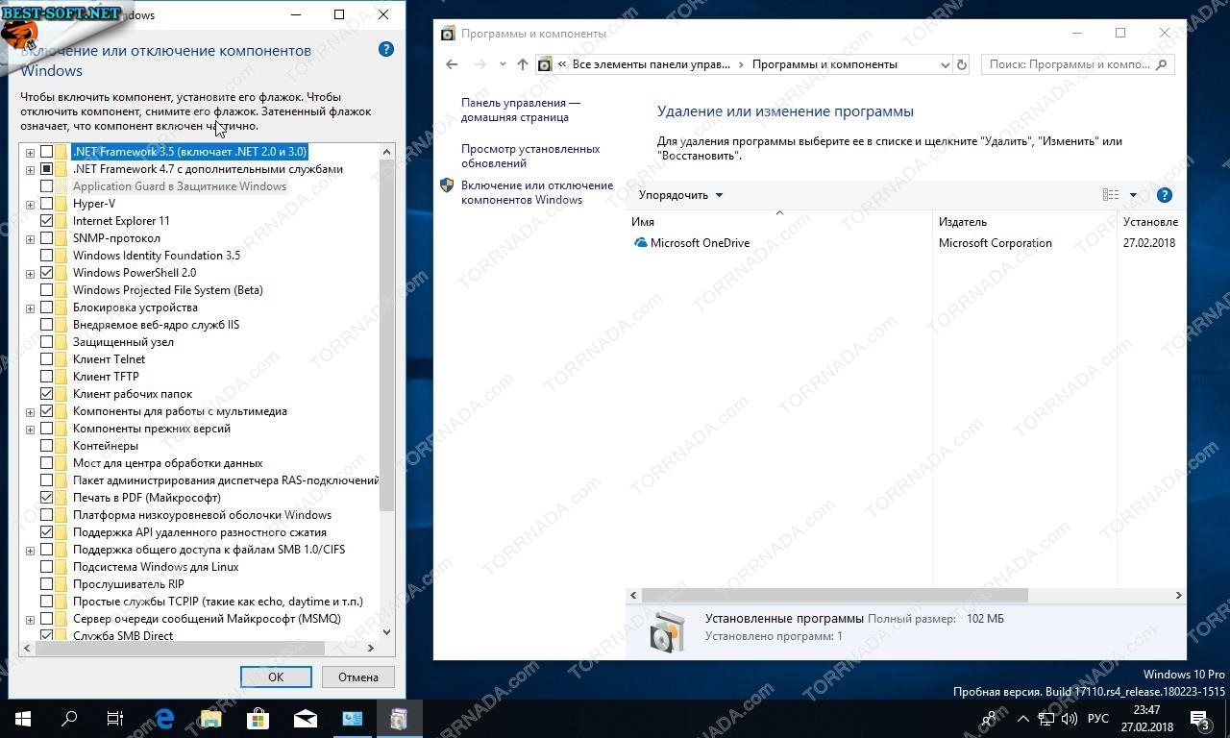Open the address bar history dropdown
The image size is (1230, 738).
[944, 64]
